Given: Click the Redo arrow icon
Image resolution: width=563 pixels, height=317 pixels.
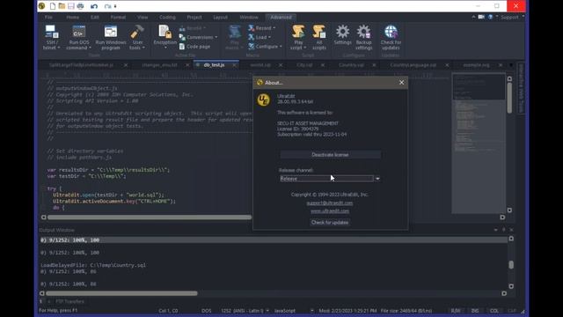Looking at the screenshot, I should coord(107,6).
